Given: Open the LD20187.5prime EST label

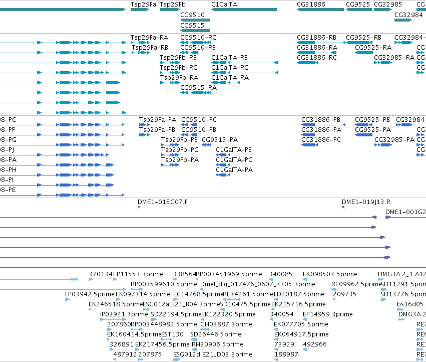Looking at the screenshot, I should [x=299, y=294].
